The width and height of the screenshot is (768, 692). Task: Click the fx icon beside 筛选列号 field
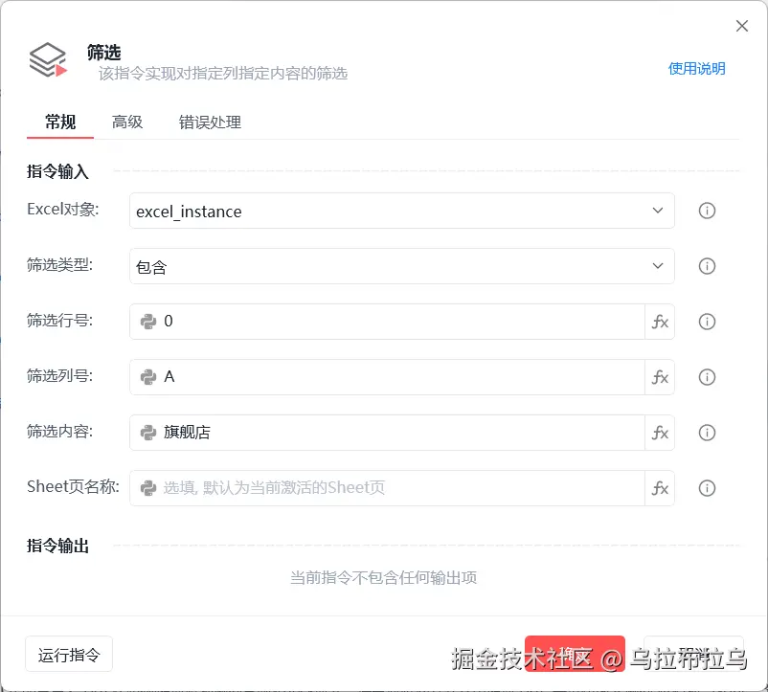click(661, 377)
